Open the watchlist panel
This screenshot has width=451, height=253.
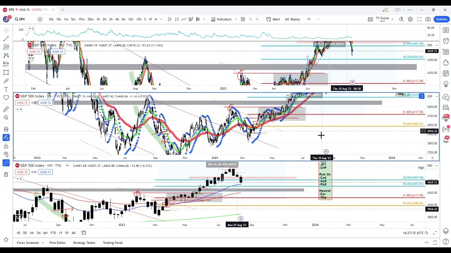pyautogui.click(x=446, y=31)
